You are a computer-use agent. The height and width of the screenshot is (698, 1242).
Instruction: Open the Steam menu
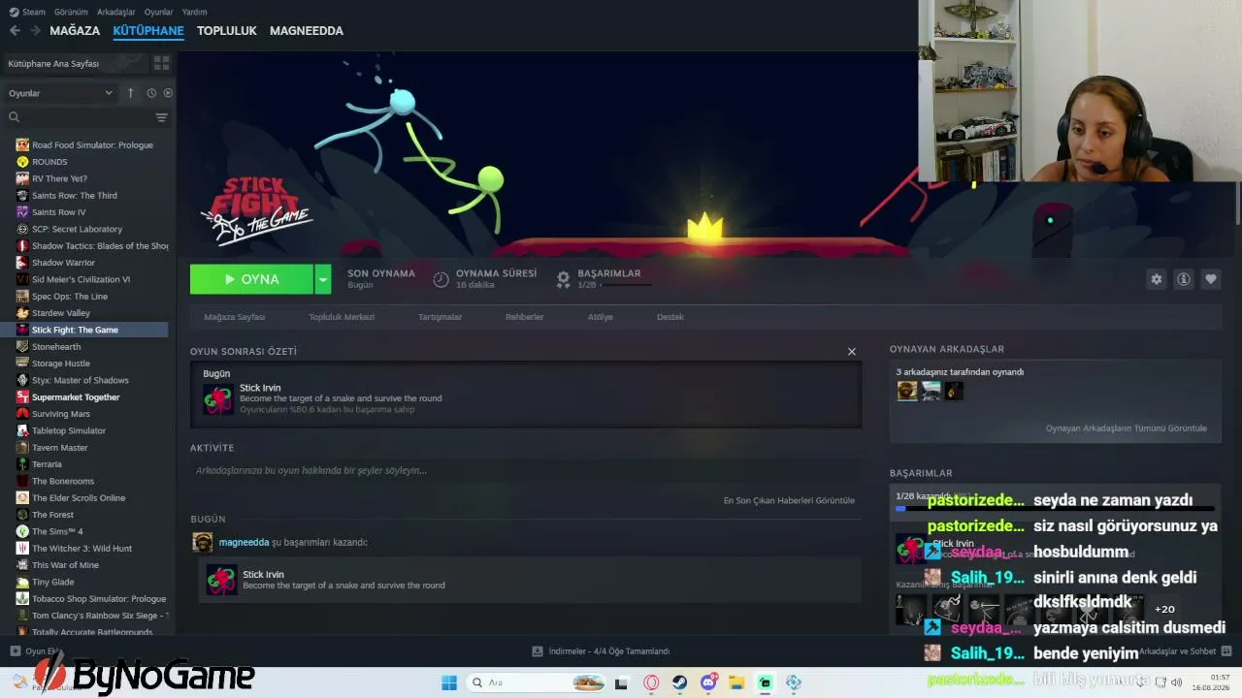tap(27, 12)
